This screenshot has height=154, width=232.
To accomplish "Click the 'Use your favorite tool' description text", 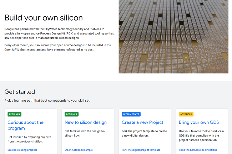I will point(201,136).
